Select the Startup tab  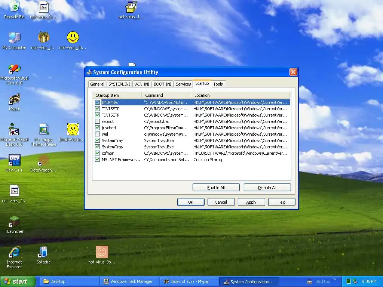point(202,83)
